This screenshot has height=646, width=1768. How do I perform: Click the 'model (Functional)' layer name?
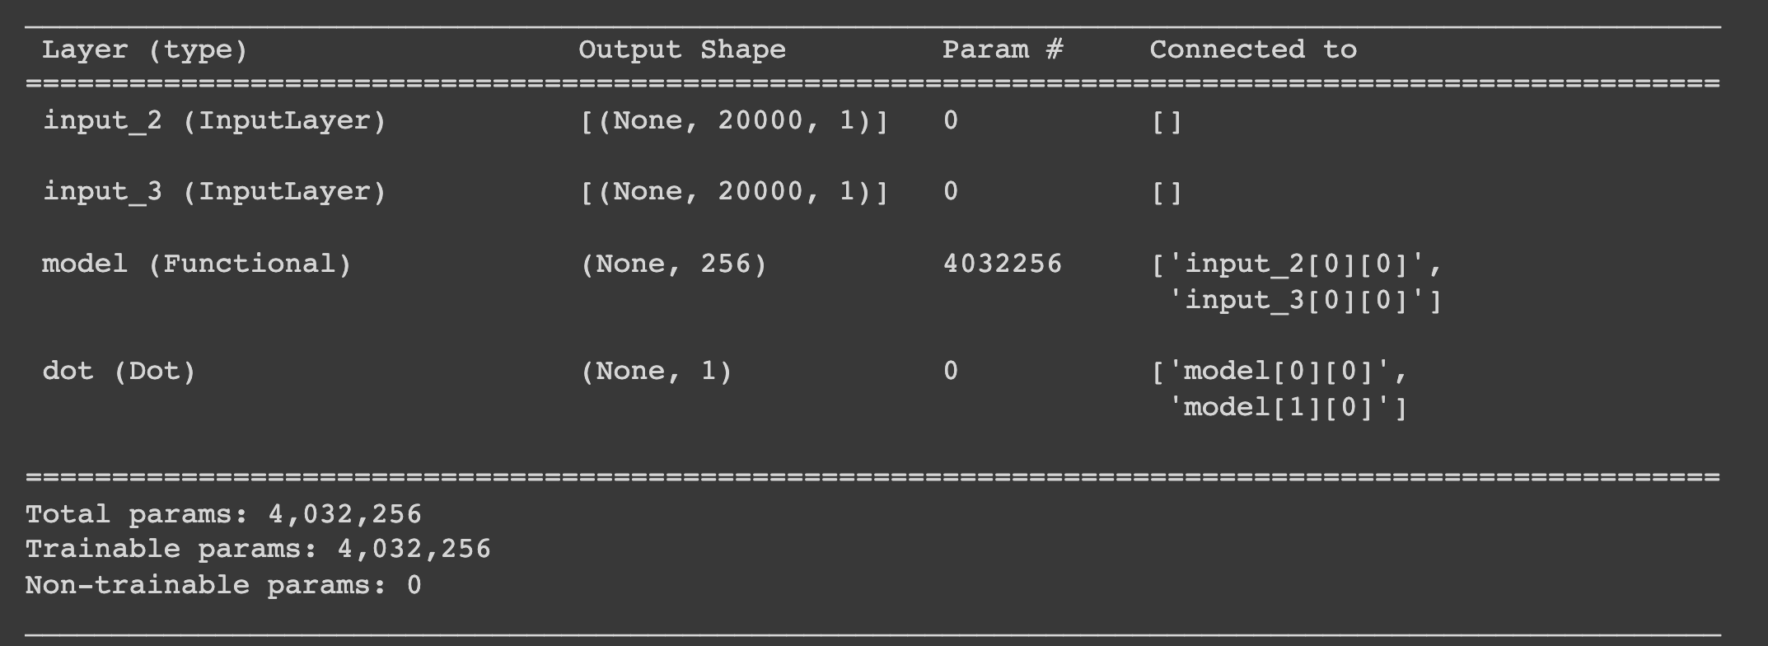pyautogui.click(x=196, y=264)
